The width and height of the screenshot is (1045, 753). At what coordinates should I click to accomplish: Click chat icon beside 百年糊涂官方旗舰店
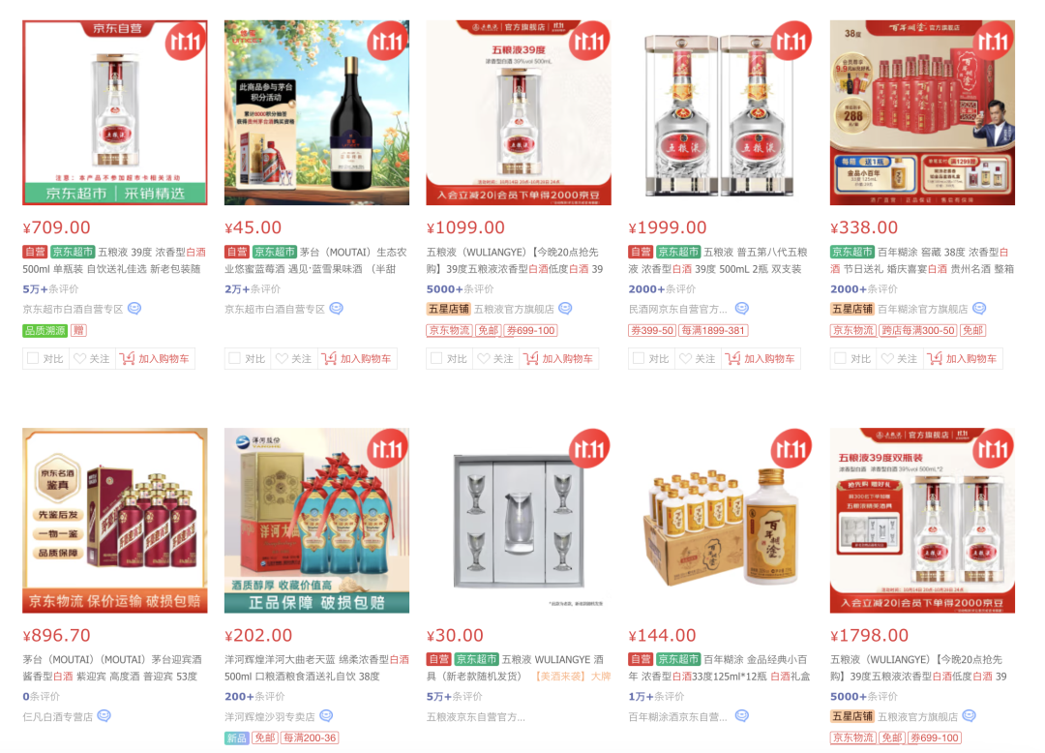click(x=979, y=309)
